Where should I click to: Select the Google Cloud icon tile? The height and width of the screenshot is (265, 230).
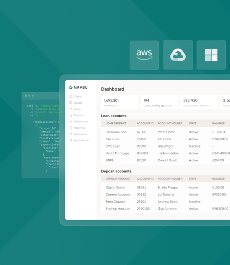(x=178, y=55)
